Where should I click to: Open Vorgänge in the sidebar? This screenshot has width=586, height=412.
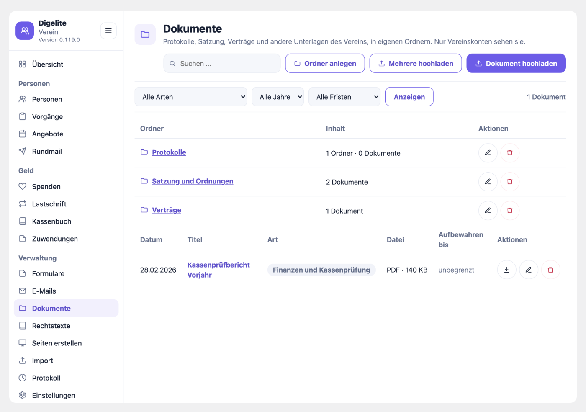pos(66,117)
